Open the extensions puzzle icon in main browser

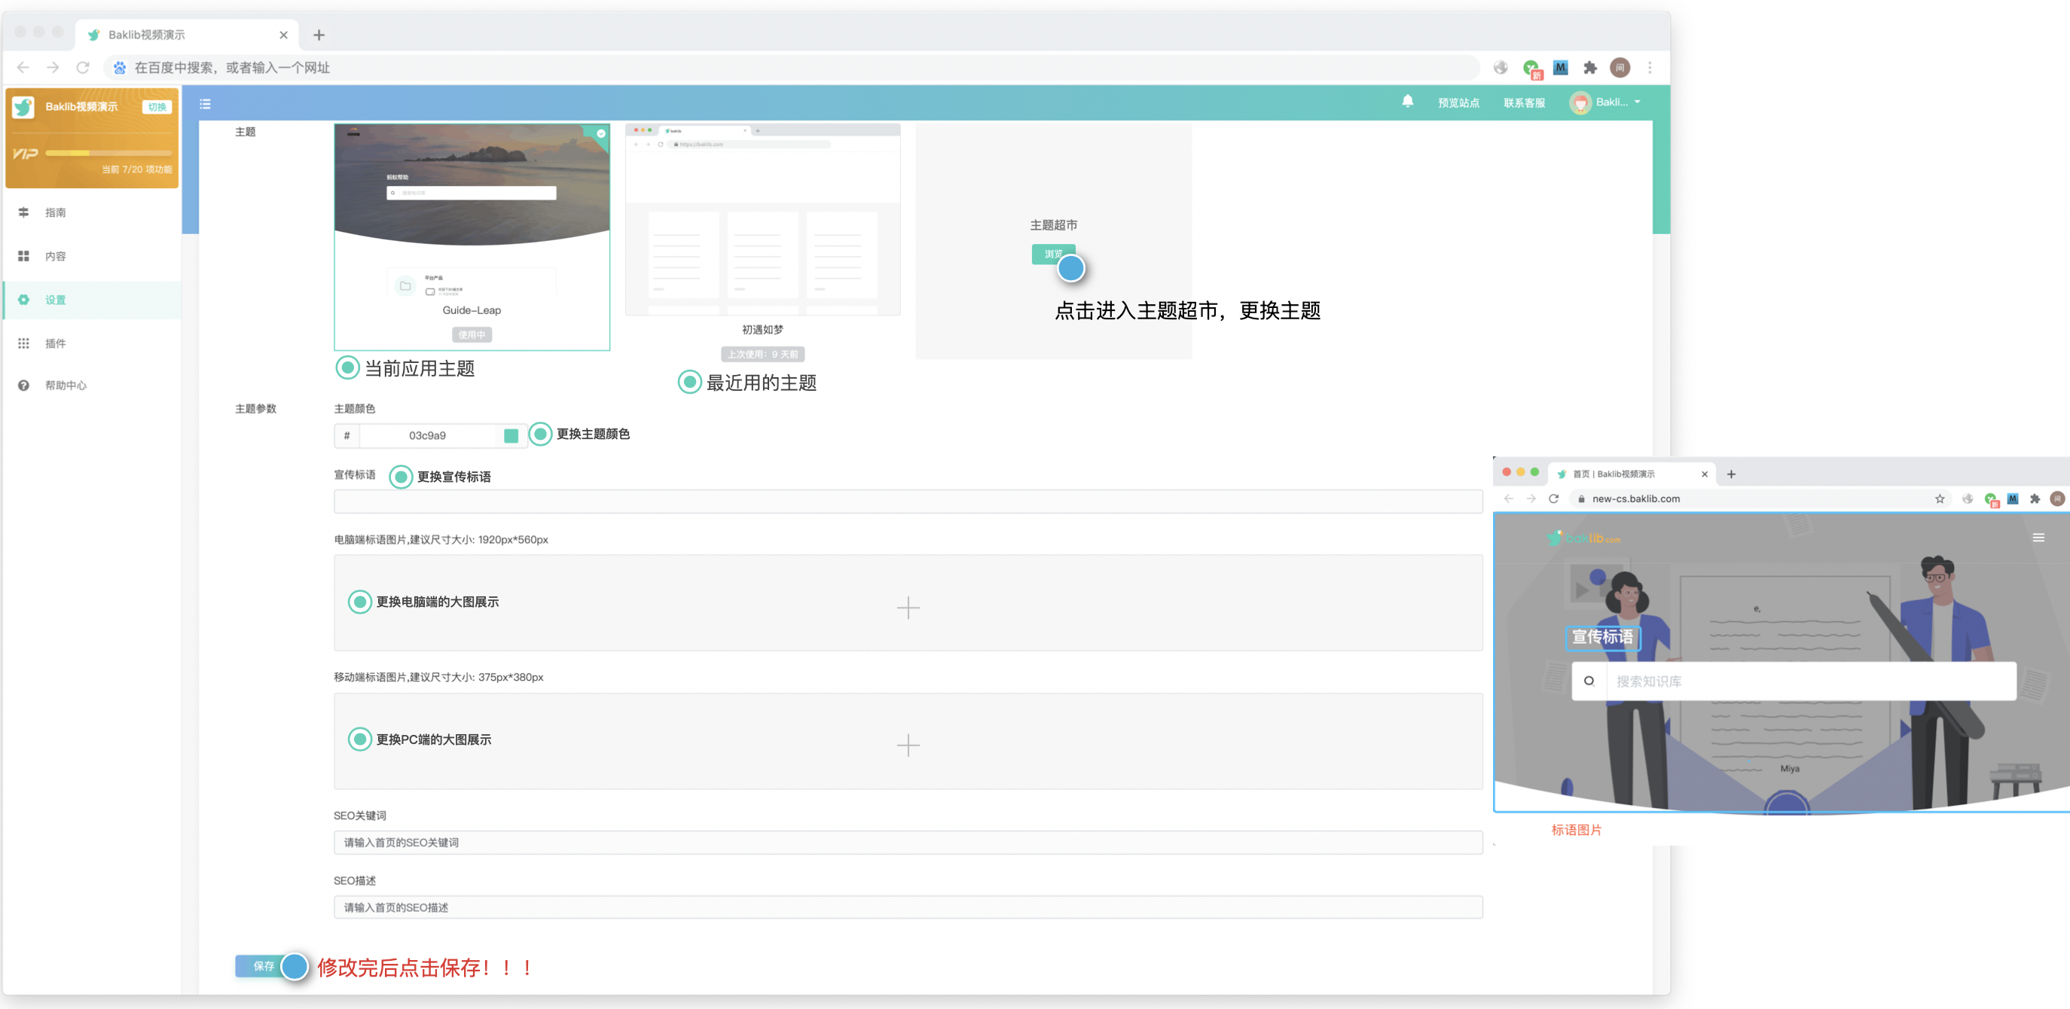pyautogui.click(x=1589, y=68)
